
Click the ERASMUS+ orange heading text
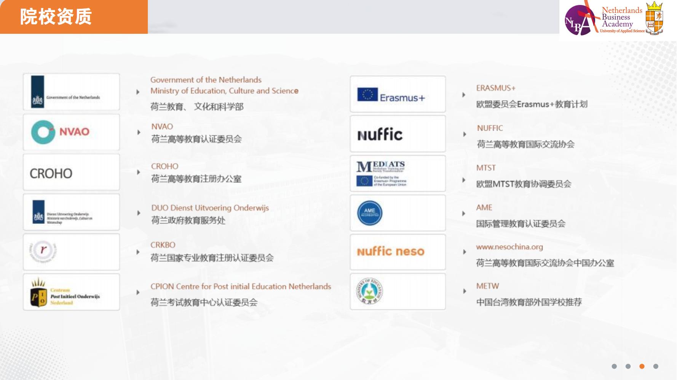(496, 88)
